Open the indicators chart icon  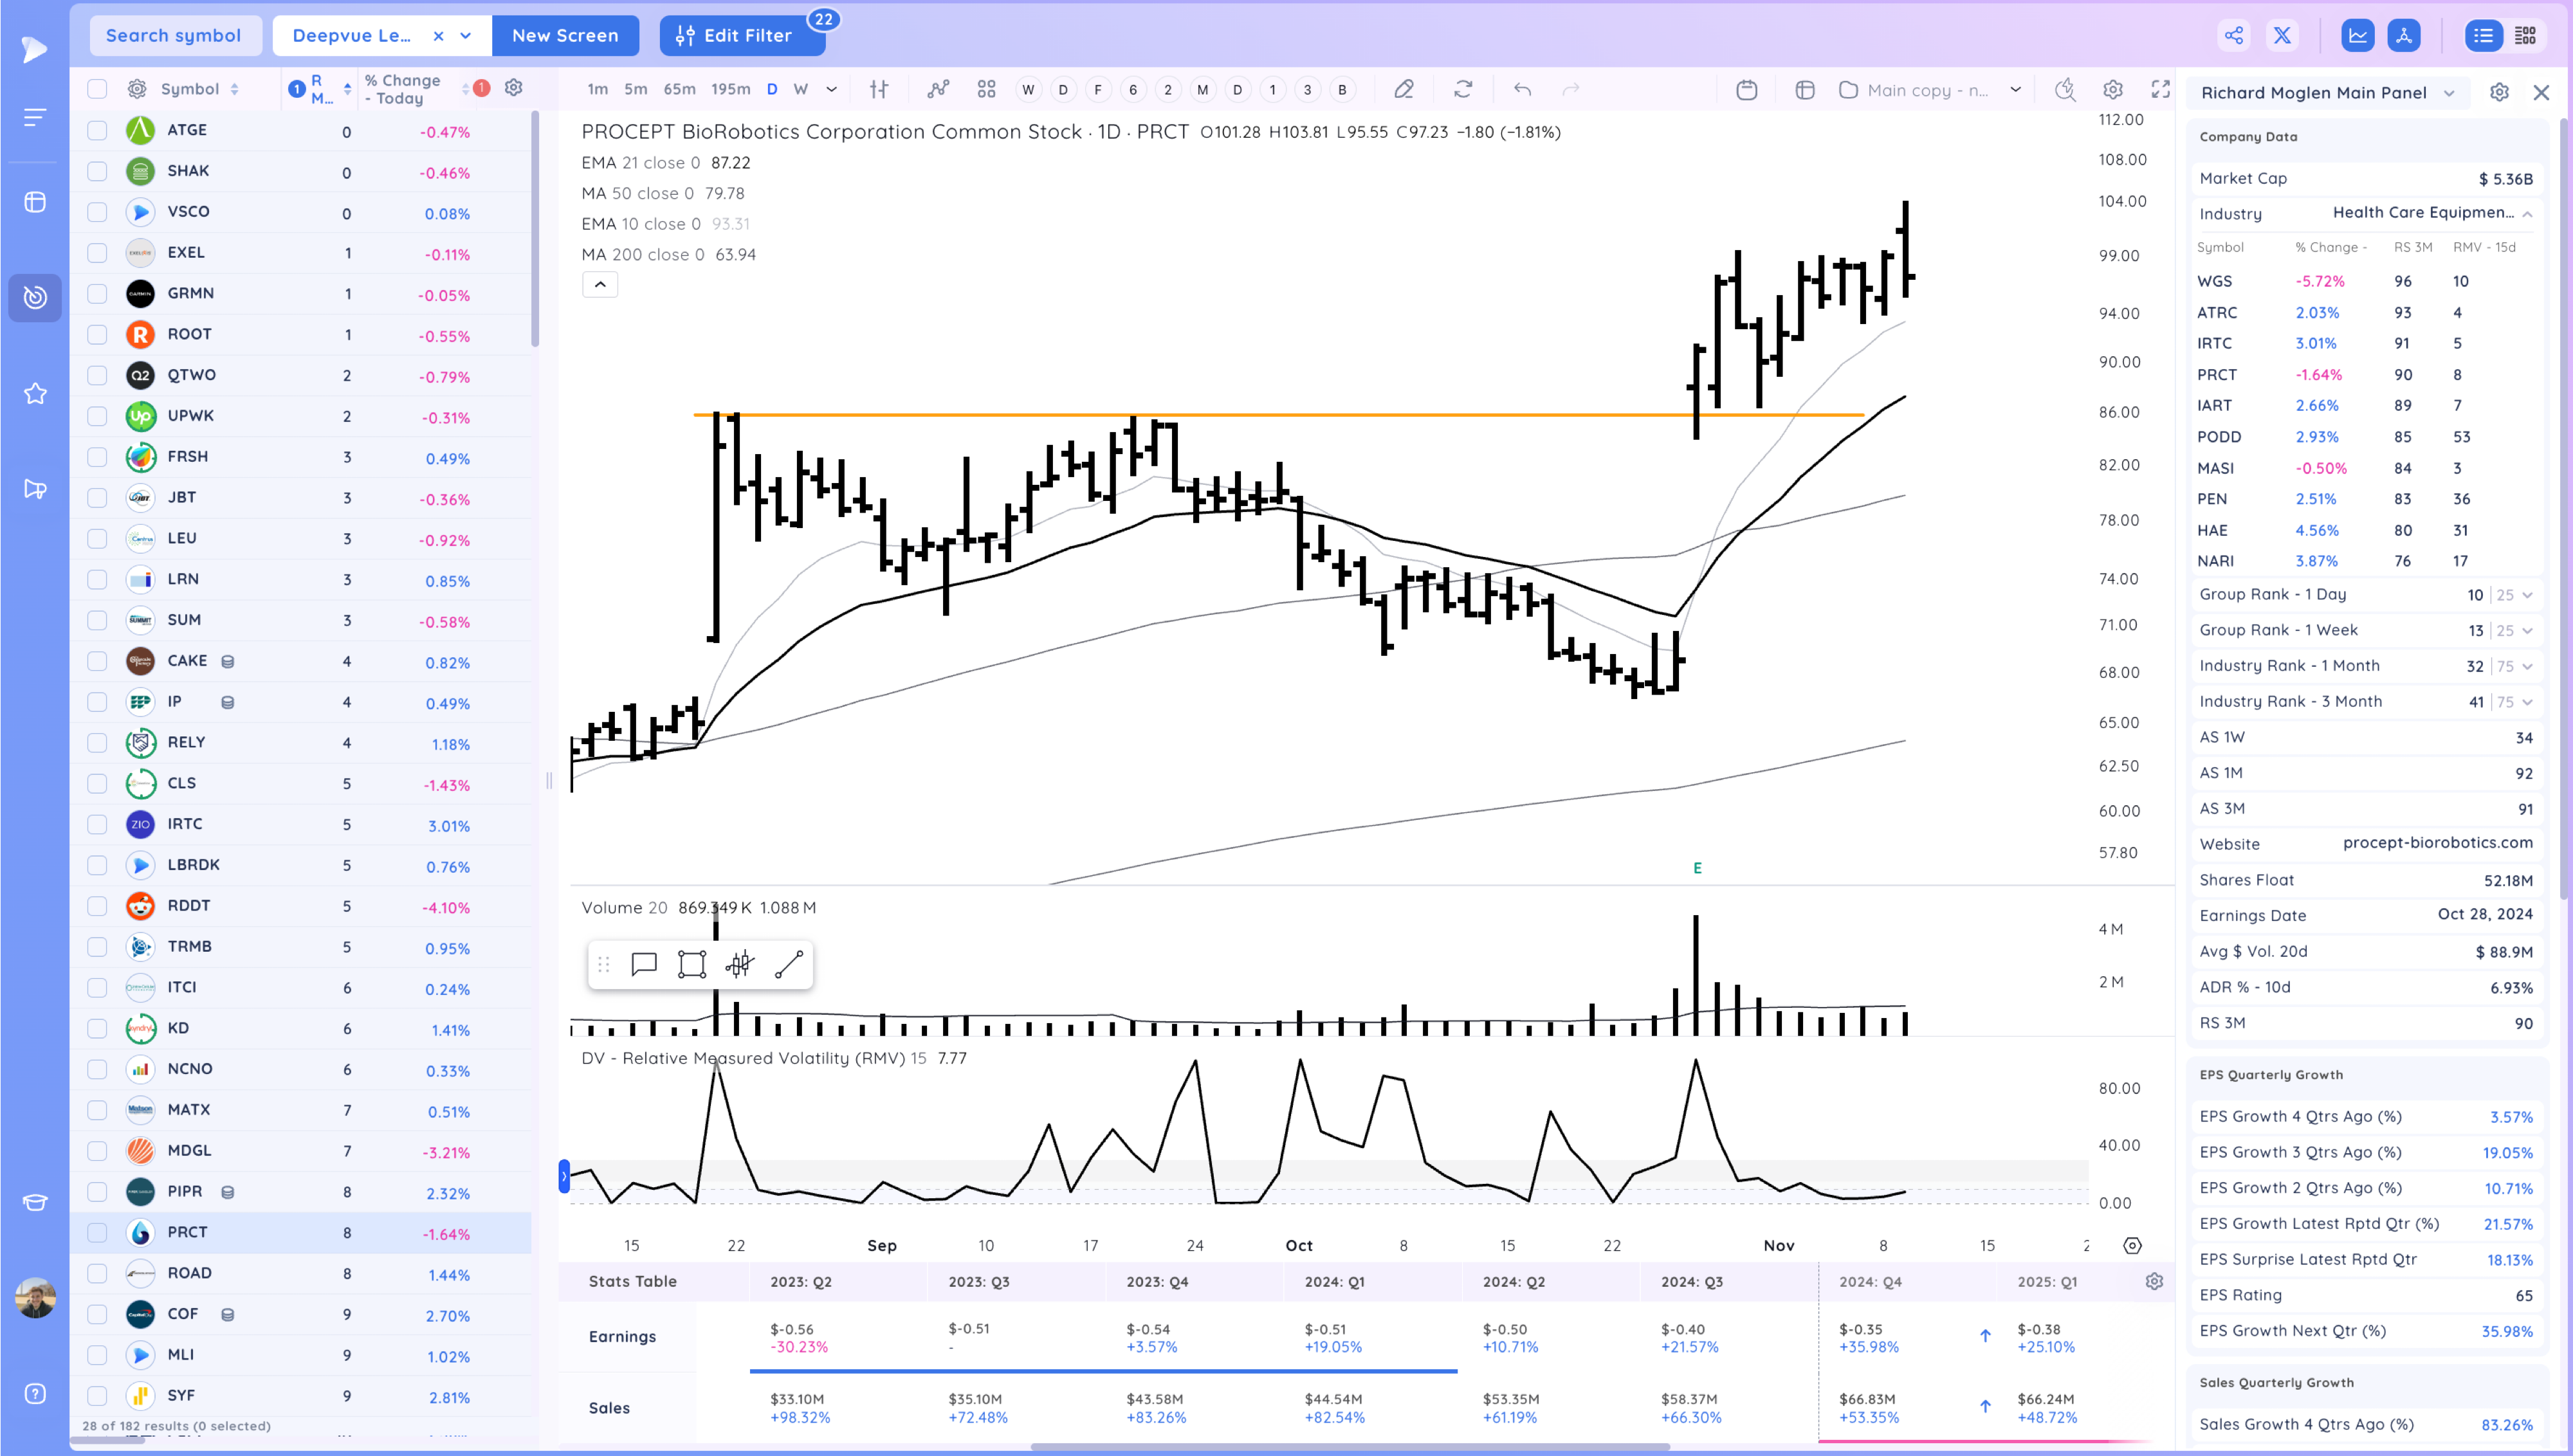[x=937, y=90]
